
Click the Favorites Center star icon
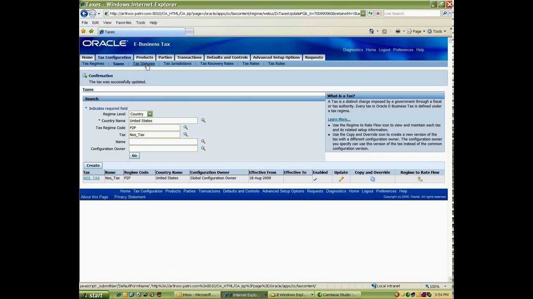[x=84, y=32]
